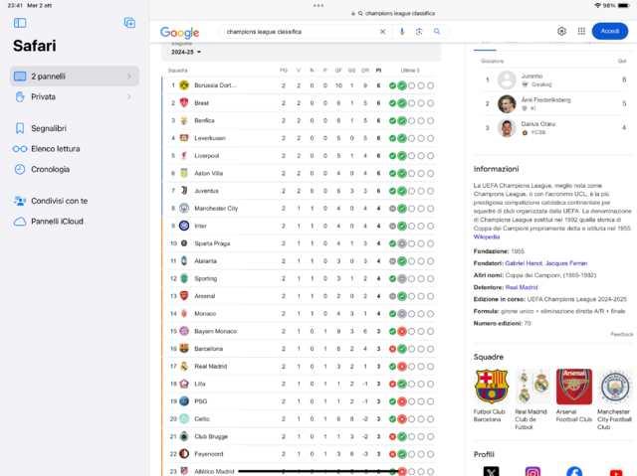Open Google Lens image search
This screenshot has height=476, width=637.
pos(419,32)
